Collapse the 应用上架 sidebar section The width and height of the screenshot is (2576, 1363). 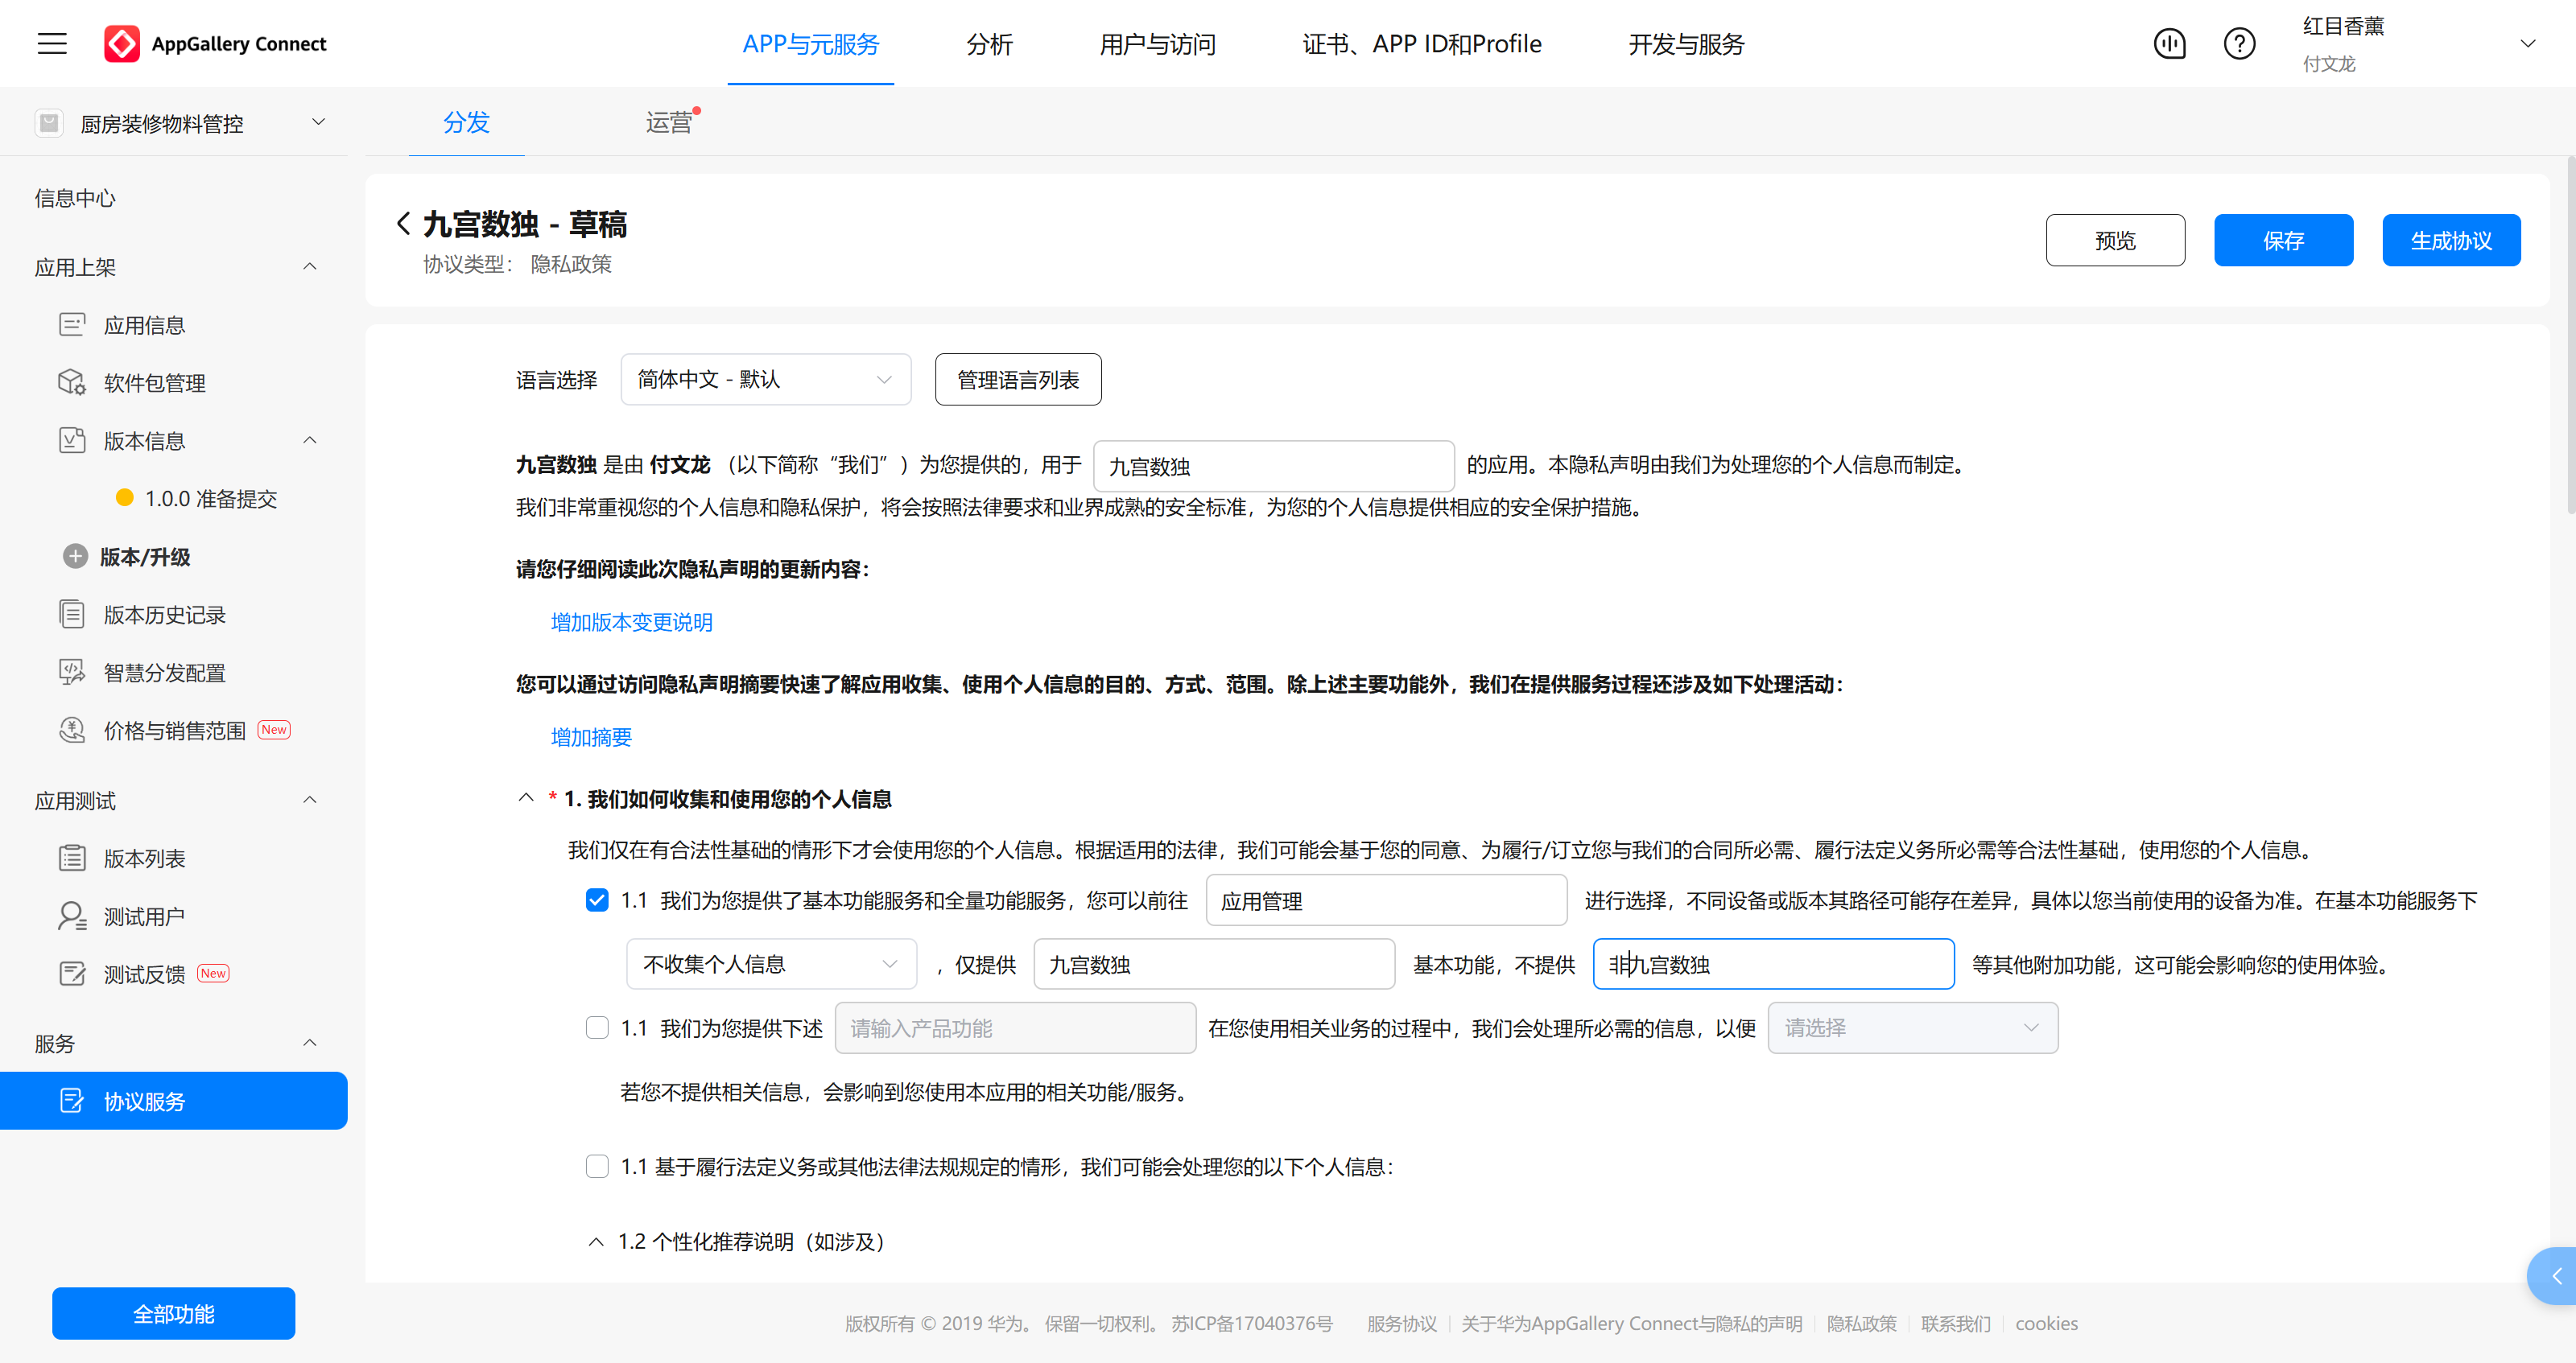click(310, 267)
